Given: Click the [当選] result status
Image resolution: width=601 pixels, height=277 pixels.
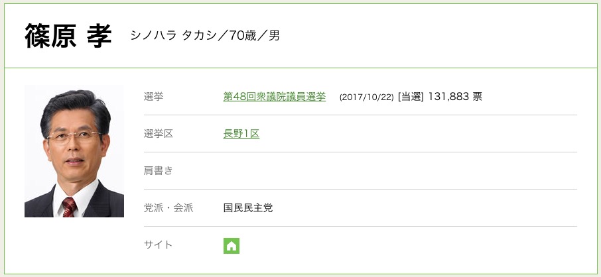Looking at the screenshot, I should (411, 97).
